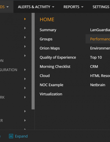Viewport: 110px width, 142px height.
Task: Open the Top 10 view
Action: point(96,58)
